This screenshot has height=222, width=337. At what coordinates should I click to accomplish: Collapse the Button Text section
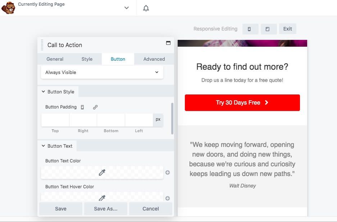click(x=43, y=146)
